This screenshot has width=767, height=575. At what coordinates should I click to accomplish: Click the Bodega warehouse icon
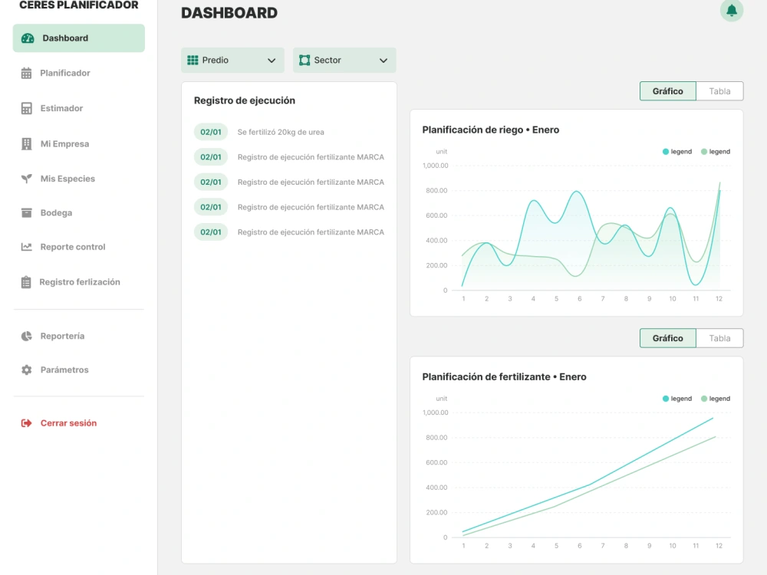[x=25, y=212]
